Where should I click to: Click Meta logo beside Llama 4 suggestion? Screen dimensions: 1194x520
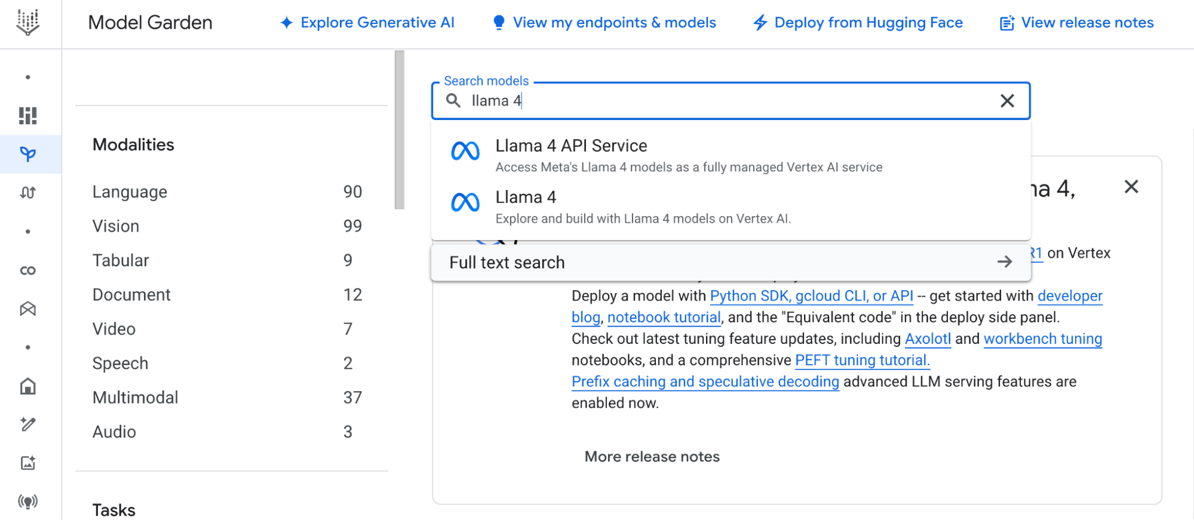tap(465, 202)
